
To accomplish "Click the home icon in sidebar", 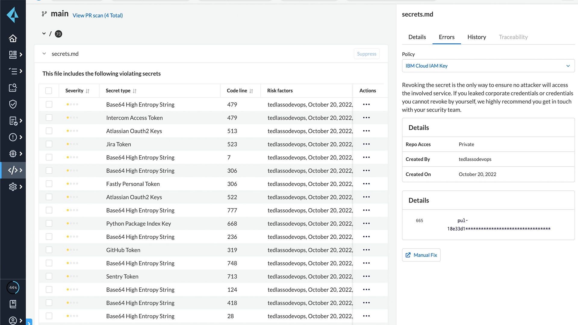I will 13,39.
